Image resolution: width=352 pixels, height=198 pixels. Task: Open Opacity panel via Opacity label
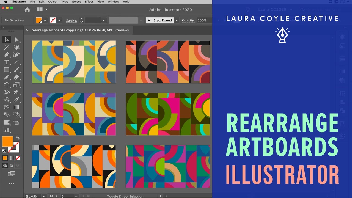188,20
